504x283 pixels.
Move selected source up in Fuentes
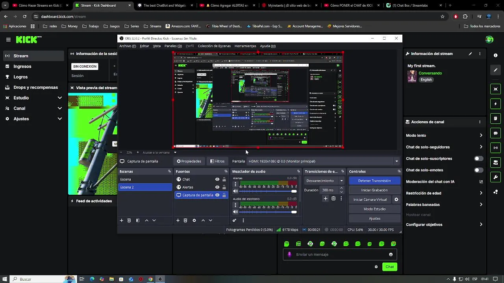coord(203,221)
